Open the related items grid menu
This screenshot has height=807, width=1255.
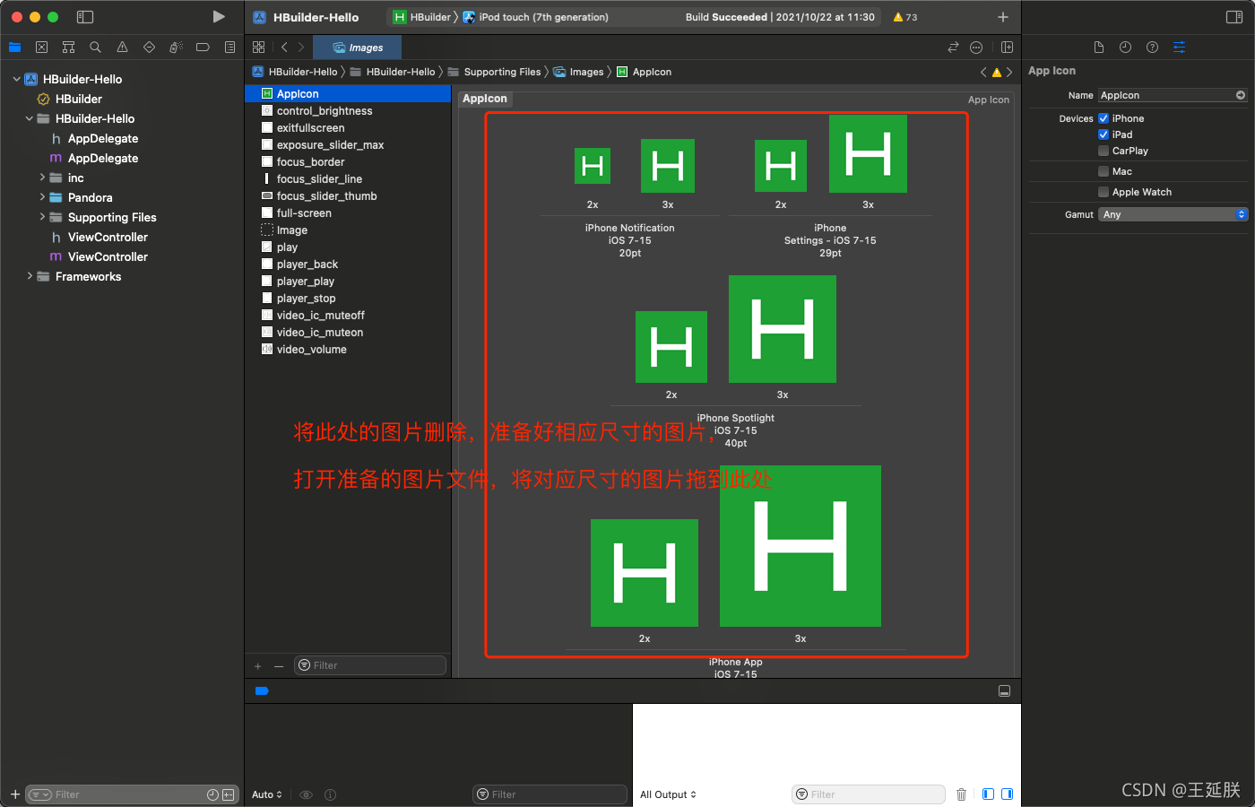259,48
